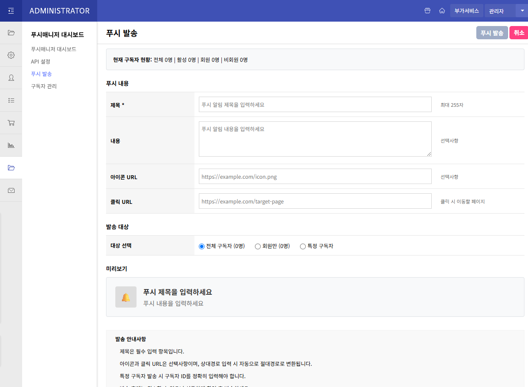Select the 회원만 radio option
This screenshot has height=387, width=528.
click(258, 246)
